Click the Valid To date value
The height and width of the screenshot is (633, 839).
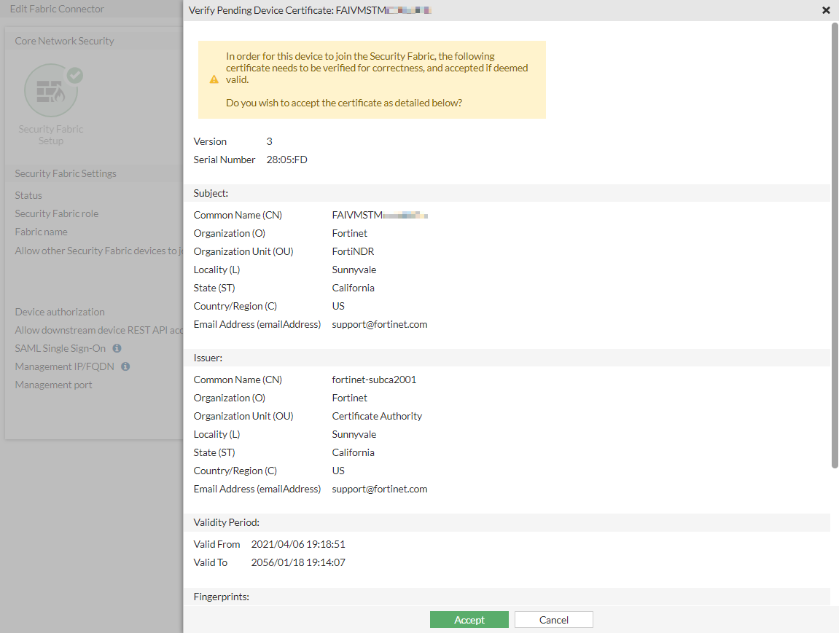pyautogui.click(x=297, y=562)
